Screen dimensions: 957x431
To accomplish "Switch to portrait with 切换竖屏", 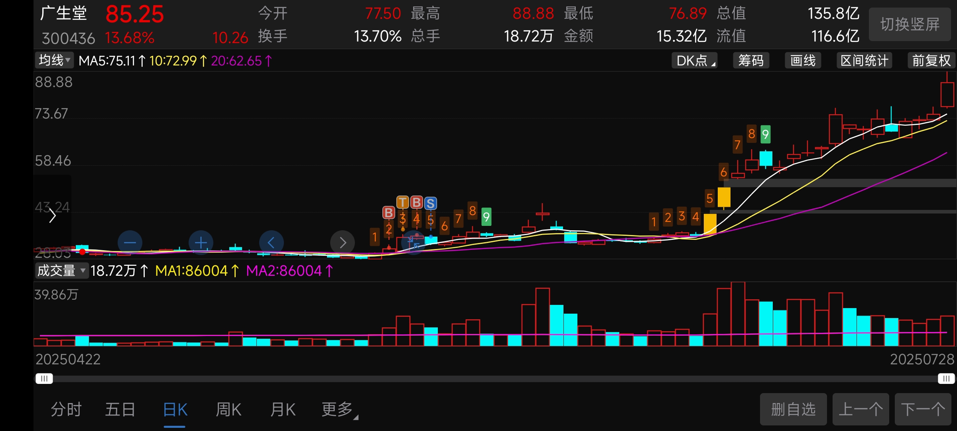I will tap(910, 24).
